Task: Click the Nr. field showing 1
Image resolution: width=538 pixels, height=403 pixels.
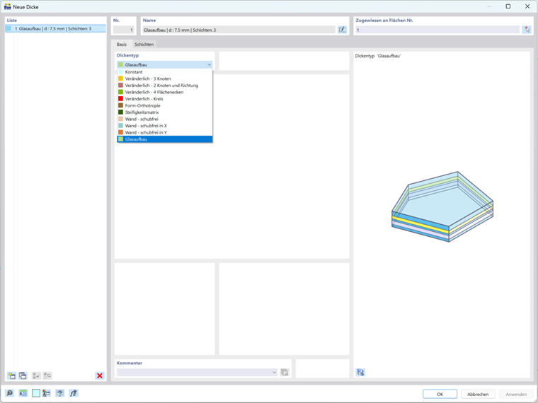Action: click(x=123, y=30)
